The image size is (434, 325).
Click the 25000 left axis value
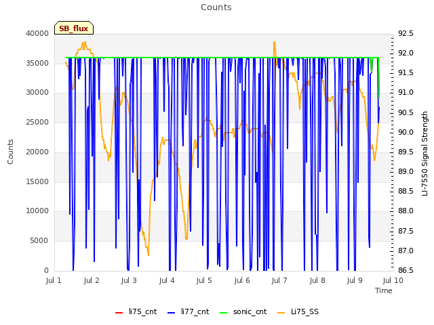(x=37, y=122)
